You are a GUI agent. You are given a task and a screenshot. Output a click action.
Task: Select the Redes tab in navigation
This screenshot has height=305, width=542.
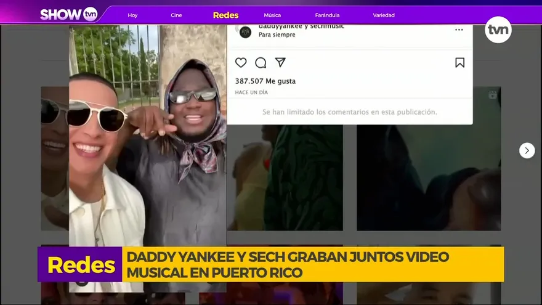[x=225, y=15]
